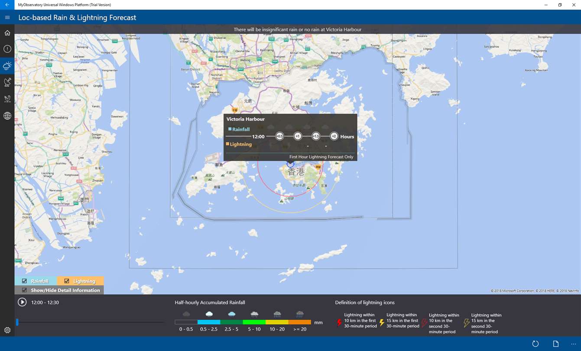This screenshot has width=581, height=351.
Task: Click the forecast timeline slider handle
Action: pyautogui.click(x=17, y=322)
